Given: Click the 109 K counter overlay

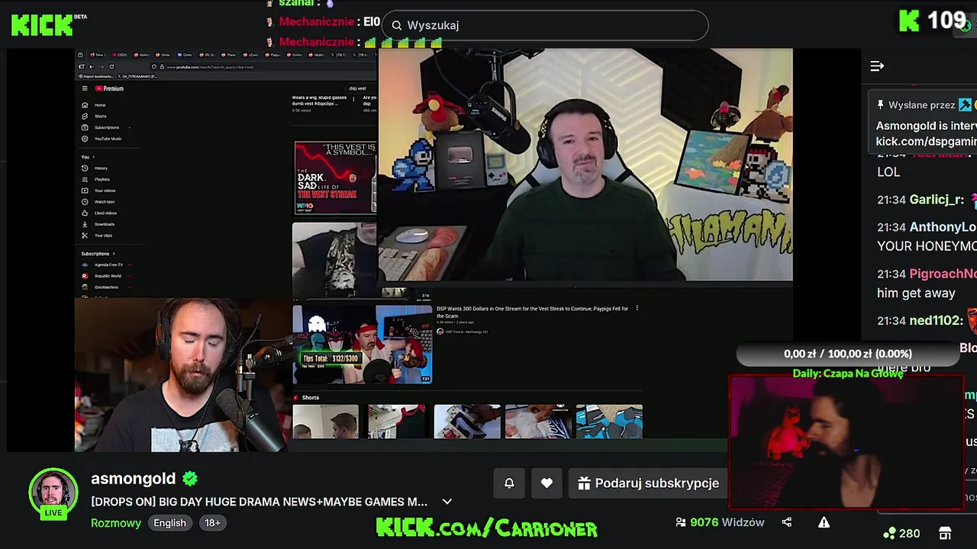Looking at the screenshot, I should tap(933, 21).
